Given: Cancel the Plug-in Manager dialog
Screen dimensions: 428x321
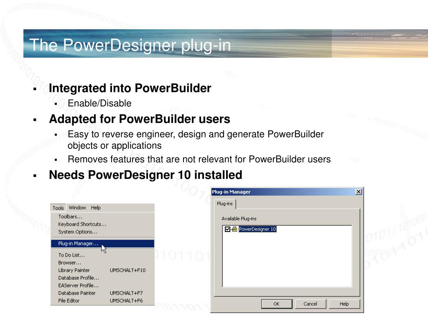Looking at the screenshot, I should point(311,304).
